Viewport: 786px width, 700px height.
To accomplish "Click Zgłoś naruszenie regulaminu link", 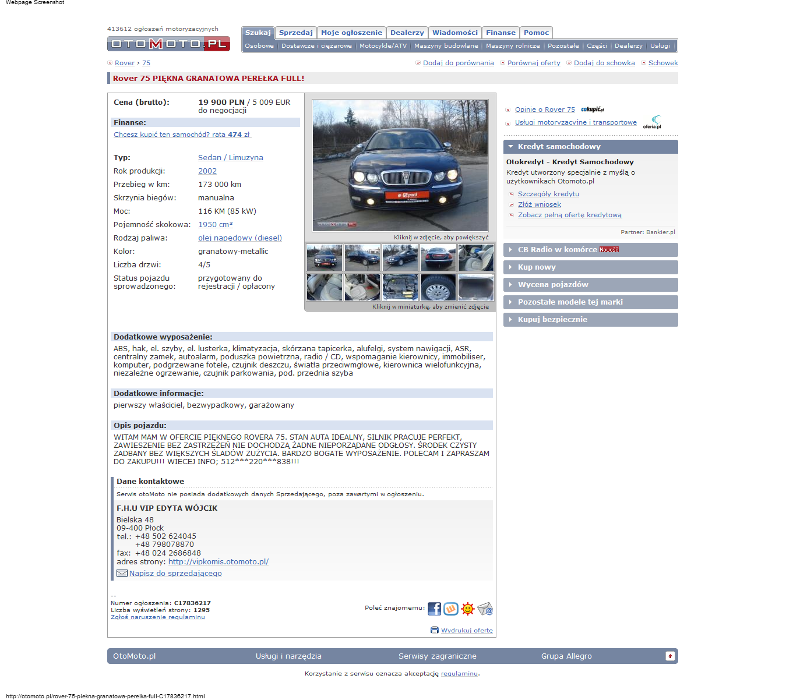I will pos(158,617).
